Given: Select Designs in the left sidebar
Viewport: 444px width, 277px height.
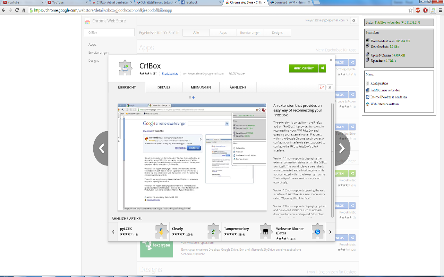Looking at the screenshot, I should (x=94, y=61).
